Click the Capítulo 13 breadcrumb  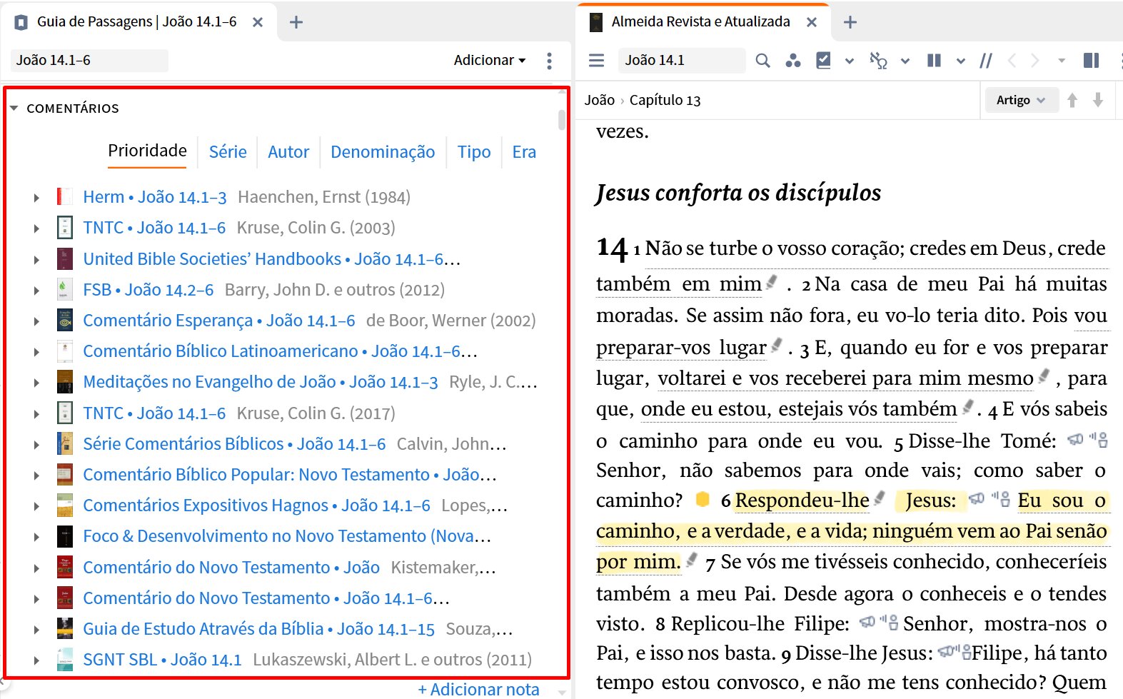tap(665, 100)
